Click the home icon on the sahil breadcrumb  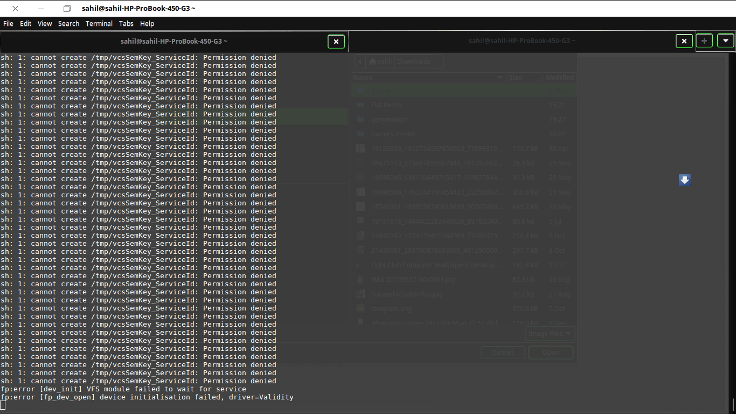pyautogui.click(x=372, y=61)
